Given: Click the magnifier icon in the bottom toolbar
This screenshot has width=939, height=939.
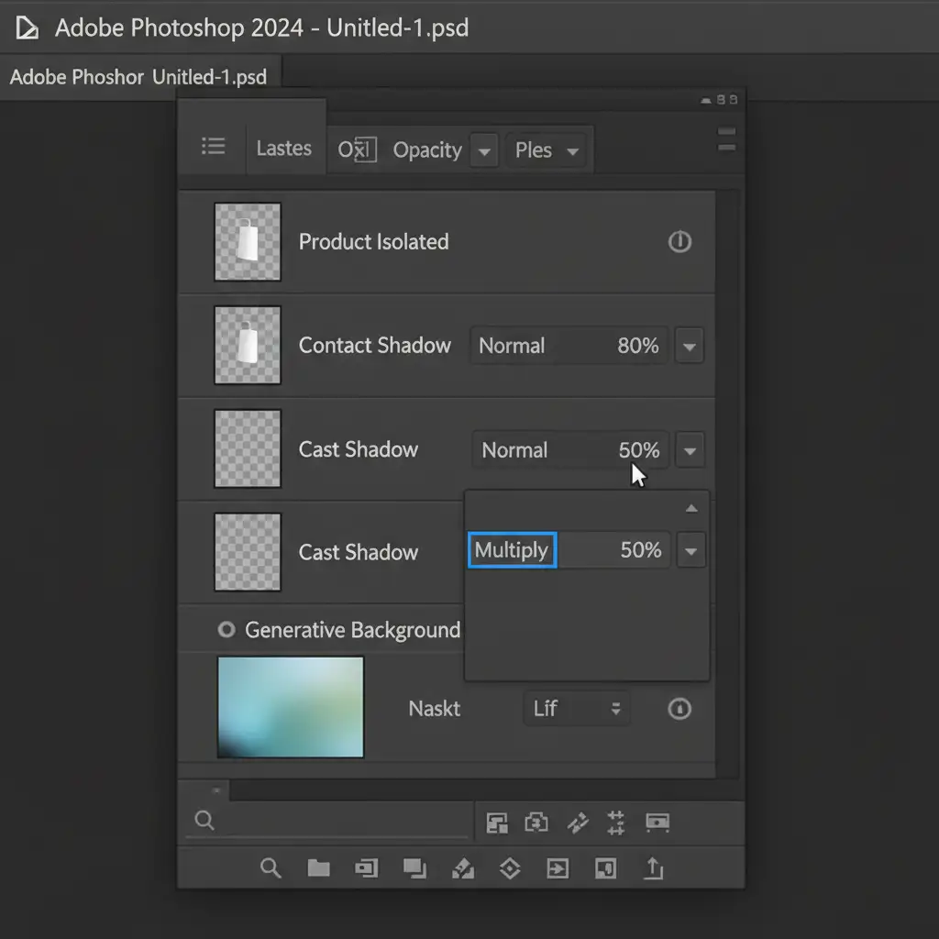Looking at the screenshot, I should coord(271,868).
